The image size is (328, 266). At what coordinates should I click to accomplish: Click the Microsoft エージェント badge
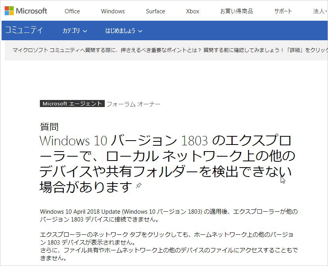point(72,104)
